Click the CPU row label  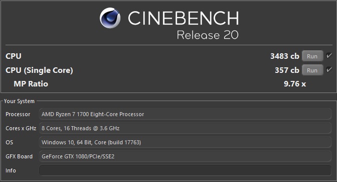[14, 56]
